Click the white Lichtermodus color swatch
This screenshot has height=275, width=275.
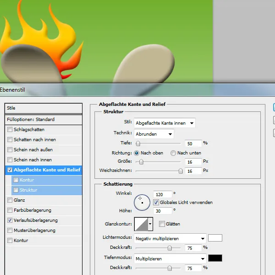(215, 238)
